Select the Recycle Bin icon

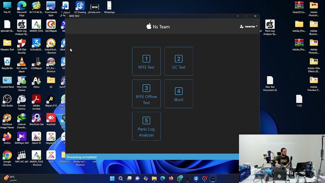pos(7,64)
